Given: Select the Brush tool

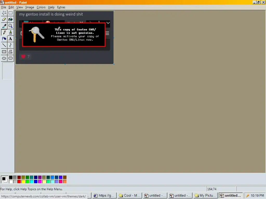Looking at the screenshot, I should [x=10, y=32].
